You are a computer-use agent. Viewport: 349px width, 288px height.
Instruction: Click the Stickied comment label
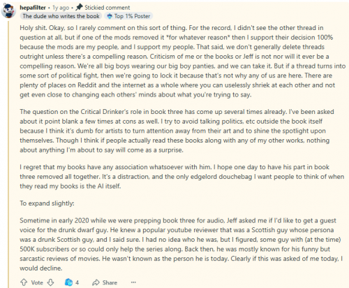click(107, 8)
